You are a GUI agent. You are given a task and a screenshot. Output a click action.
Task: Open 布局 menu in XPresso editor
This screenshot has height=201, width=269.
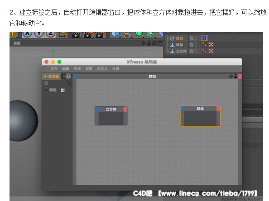point(77,69)
